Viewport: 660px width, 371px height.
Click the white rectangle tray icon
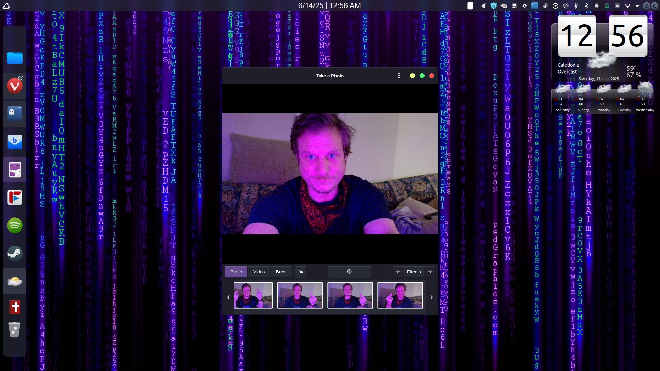[x=470, y=6]
